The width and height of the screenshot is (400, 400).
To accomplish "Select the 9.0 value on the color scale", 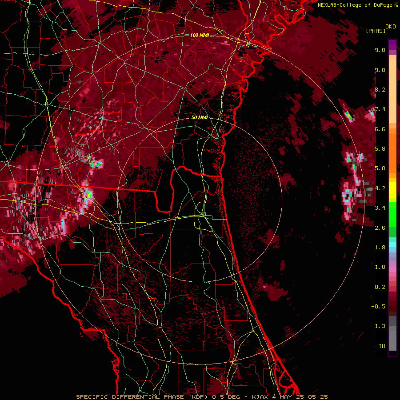I will (x=380, y=70).
